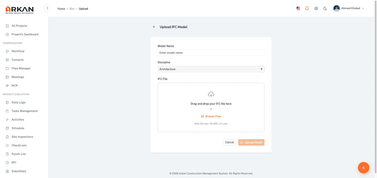Navigate to Bim via the breadcrumb
Screen dimensions: 377x178
72,9
